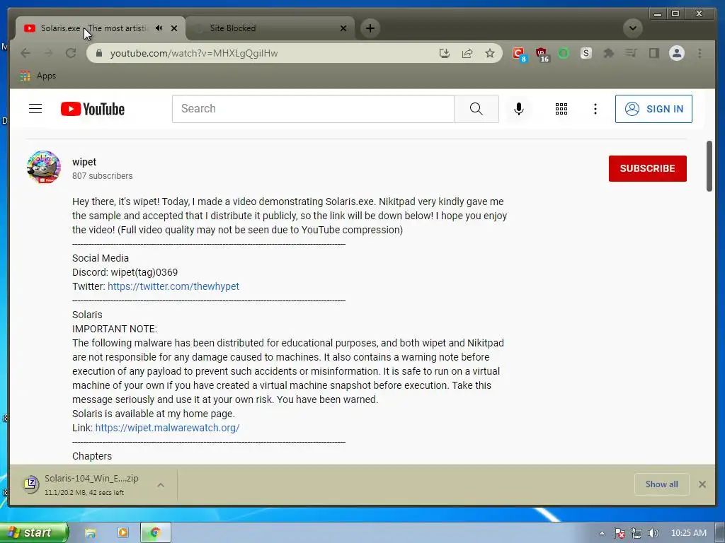Close the Site Blocked tab
Image resolution: width=725 pixels, height=543 pixels.
343,28
